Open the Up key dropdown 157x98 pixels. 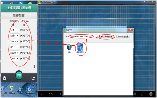(14, 47)
